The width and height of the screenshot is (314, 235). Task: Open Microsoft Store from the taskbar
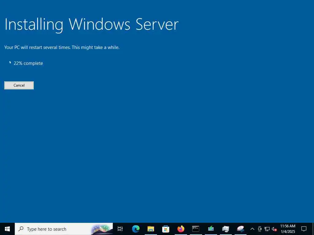click(x=166, y=229)
